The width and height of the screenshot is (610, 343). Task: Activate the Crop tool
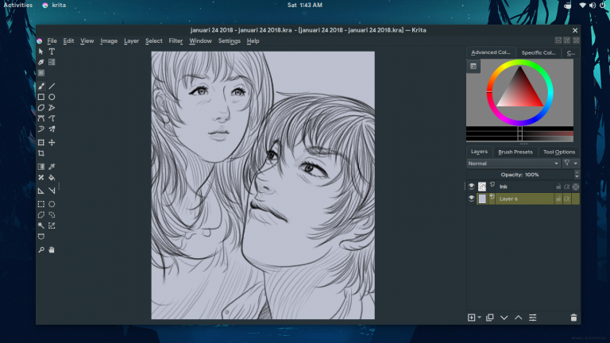[41, 153]
